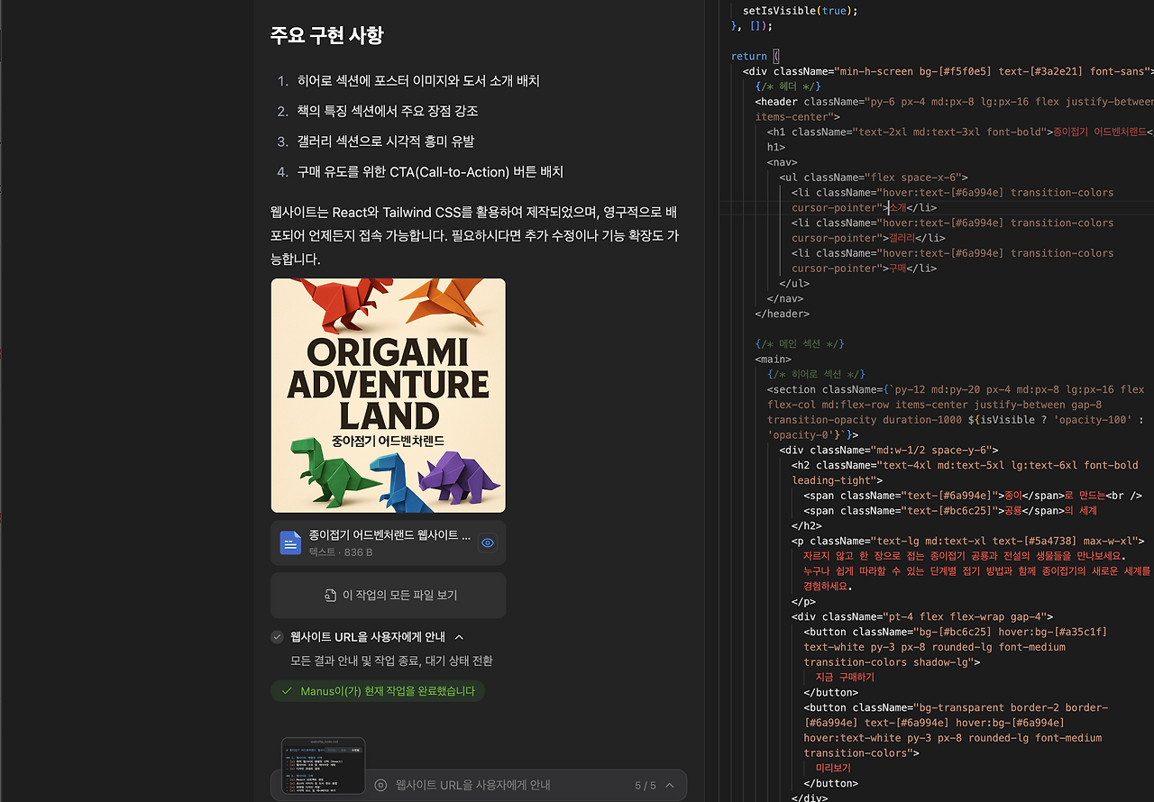
Task: Click the target icon in the bottom task bar
Action: tap(381, 784)
